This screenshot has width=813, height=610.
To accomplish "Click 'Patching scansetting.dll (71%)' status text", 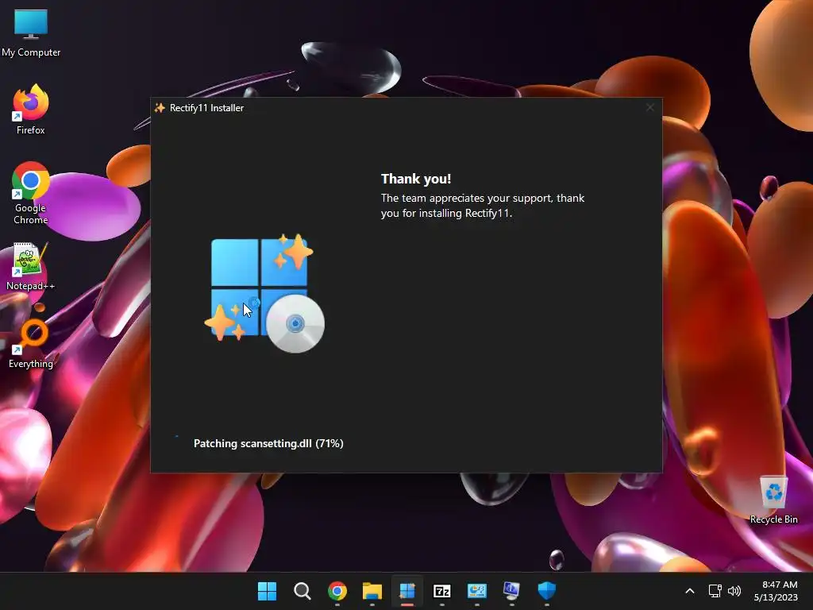I will (268, 443).
